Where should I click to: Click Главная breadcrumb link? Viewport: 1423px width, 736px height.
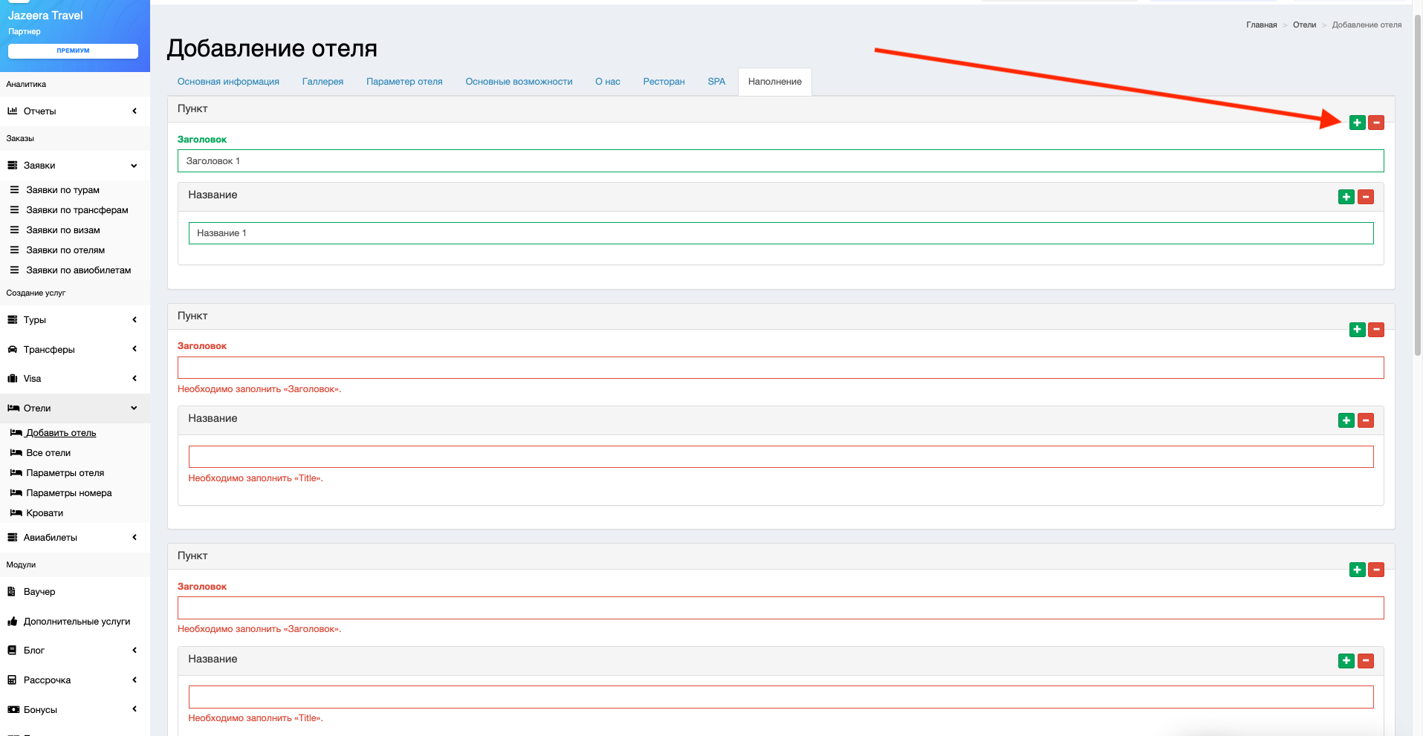point(1261,25)
